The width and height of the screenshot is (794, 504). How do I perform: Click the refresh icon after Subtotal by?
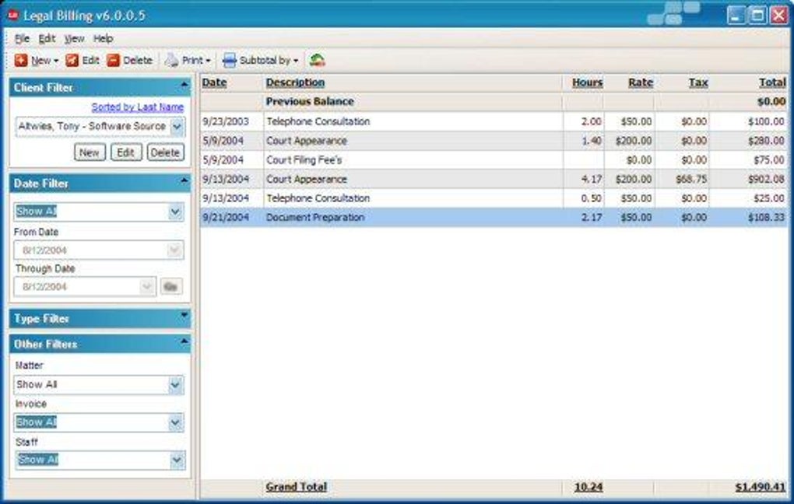[318, 60]
